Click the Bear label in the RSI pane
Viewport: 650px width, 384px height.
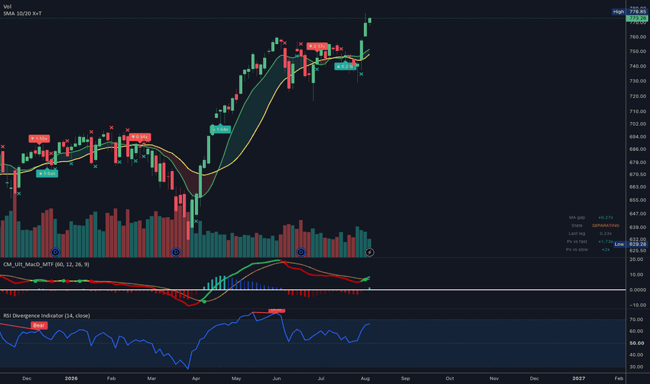[39, 325]
